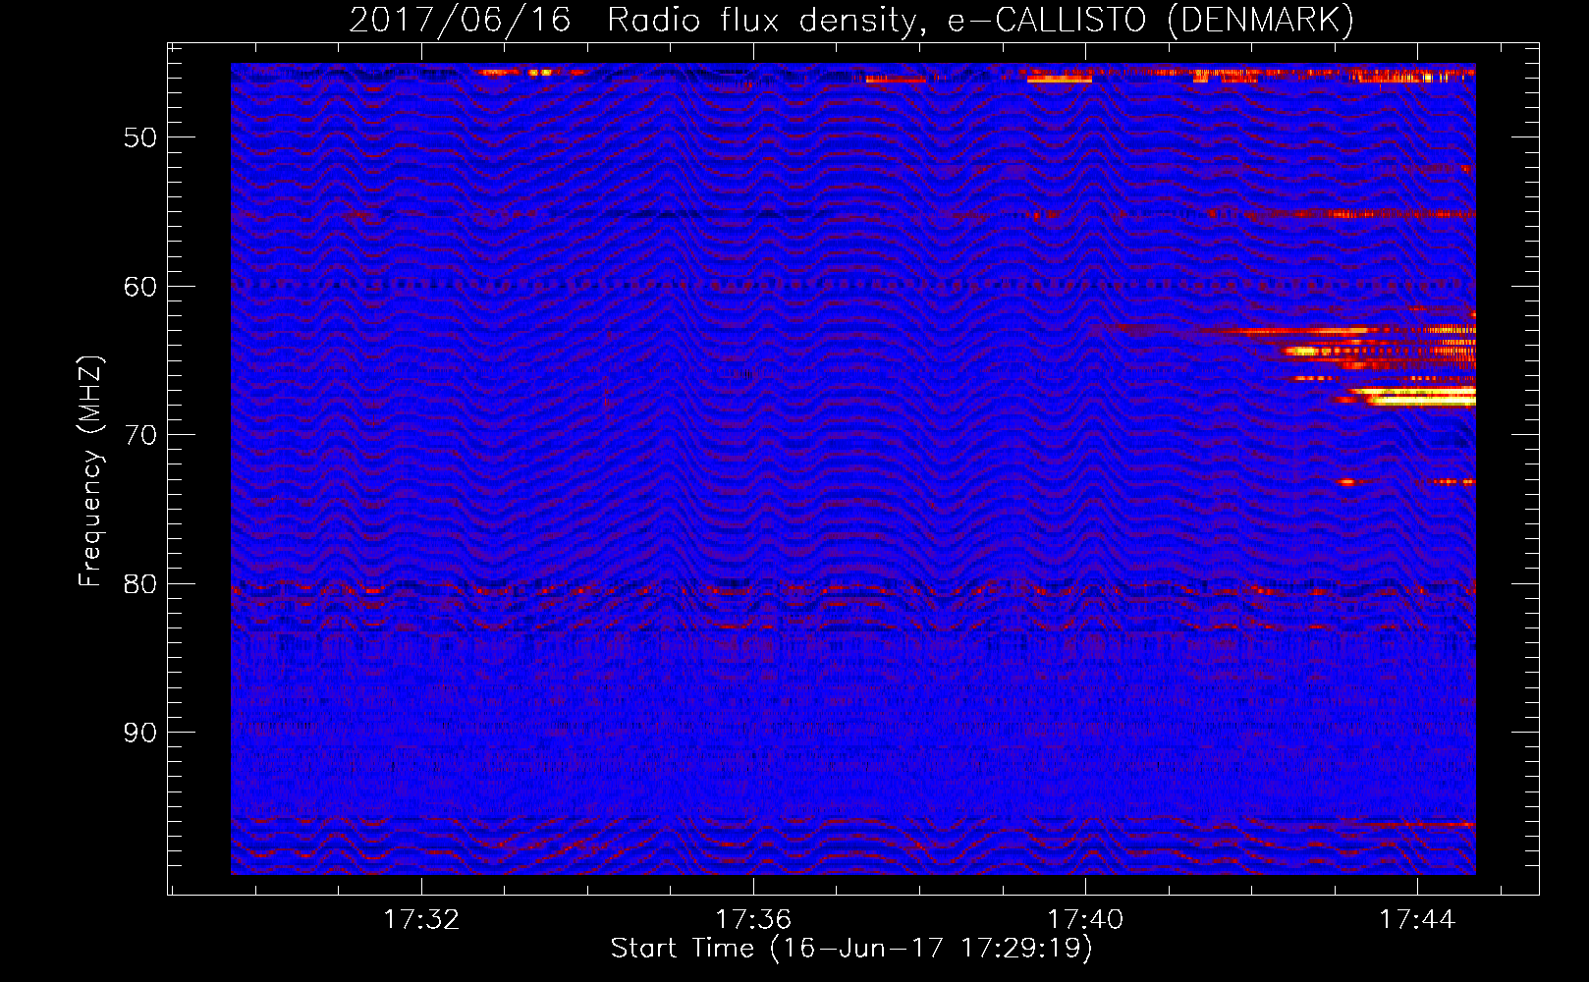This screenshot has height=982, width=1589.
Task: Click the 70 frequency tick label
Action: 140,435
